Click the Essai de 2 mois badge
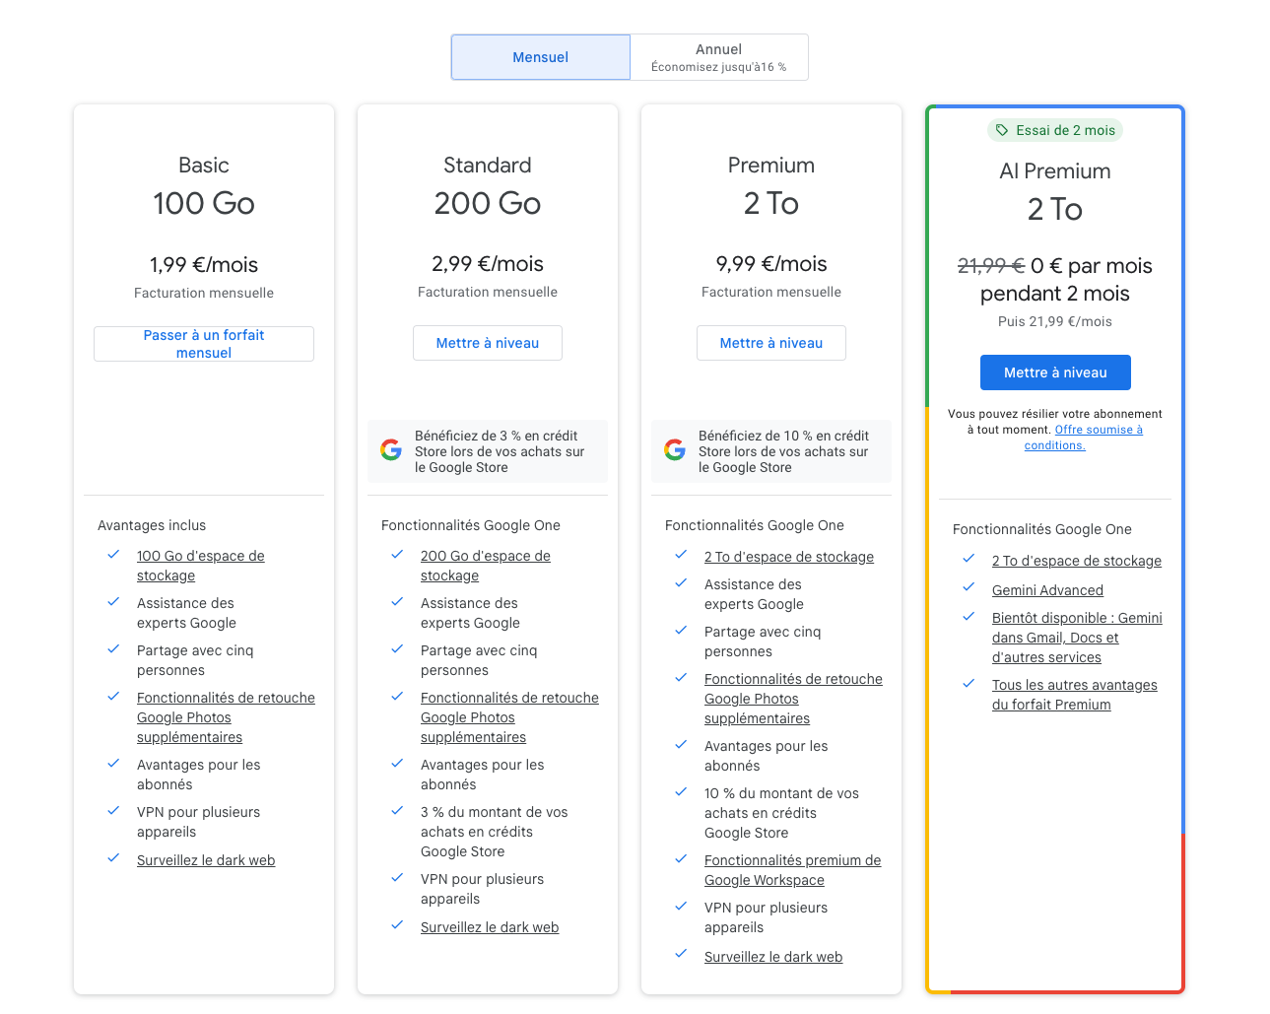Screen dimensions: 1270x1014 pos(1054,129)
